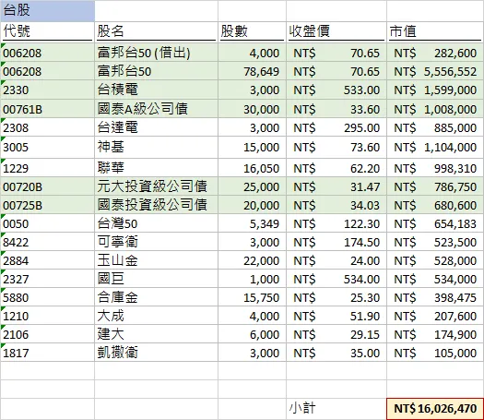The width and height of the screenshot is (484, 420).
Task: Select share count 22,000
Action: pos(252,260)
